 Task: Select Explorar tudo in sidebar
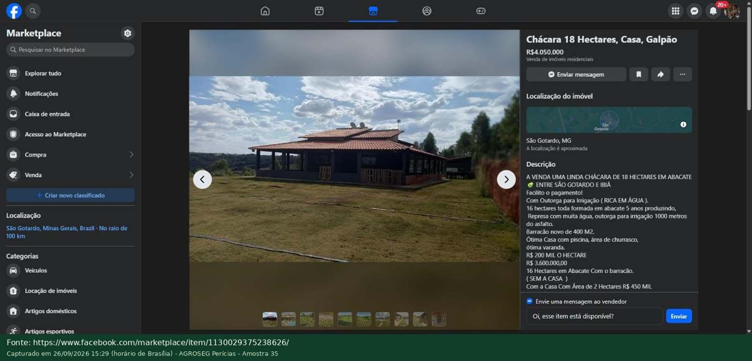(70, 73)
